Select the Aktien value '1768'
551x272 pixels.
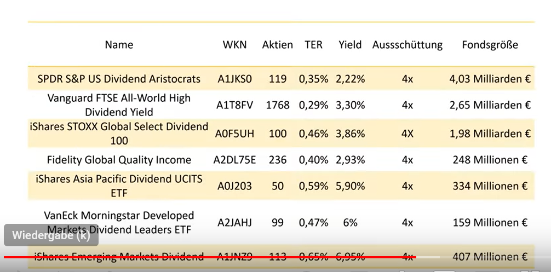[x=278, y=105]
